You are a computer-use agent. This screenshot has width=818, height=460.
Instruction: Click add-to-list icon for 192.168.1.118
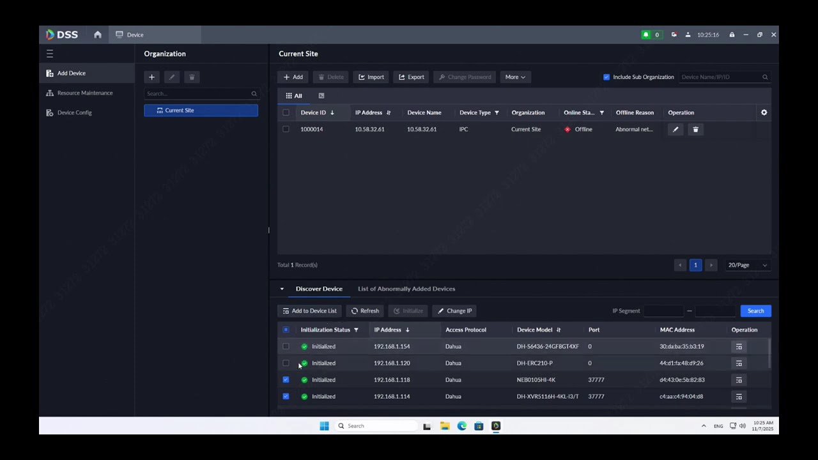(x=739, y=379)
